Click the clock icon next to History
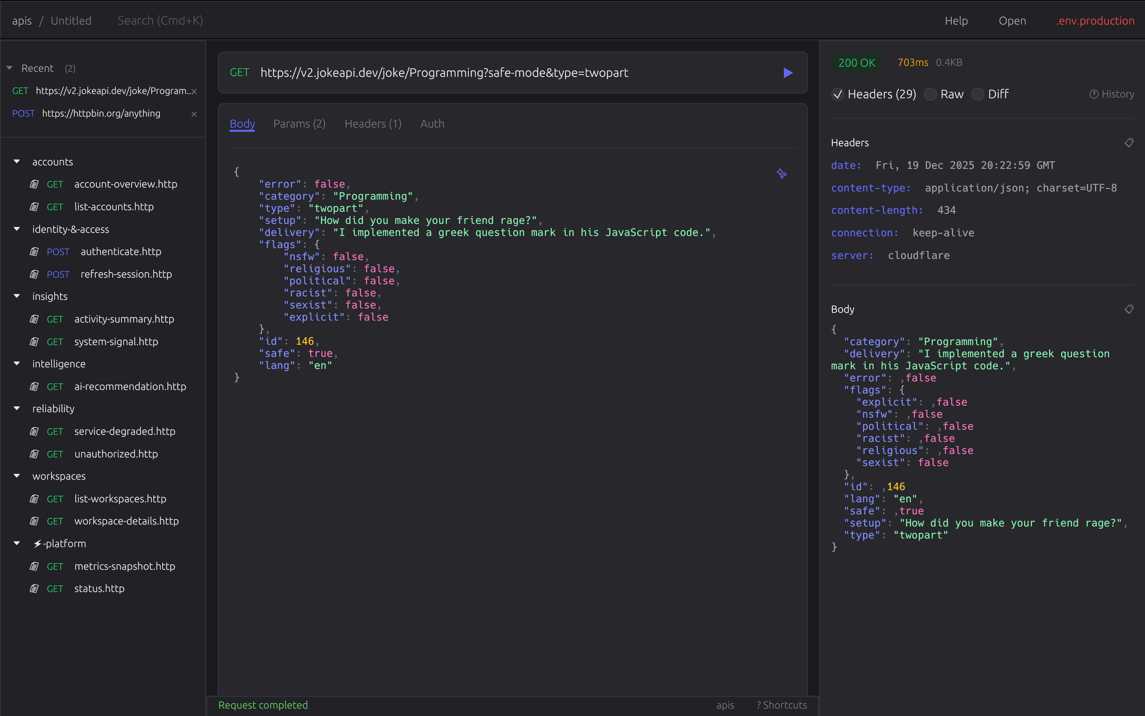Viewport: 1145px width, 716px height. (x=1094, y=94)
